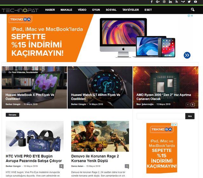The image size is (203, 178).
Task: Click the blue double-arrow button on banner
Action: (x=187, y=55)
